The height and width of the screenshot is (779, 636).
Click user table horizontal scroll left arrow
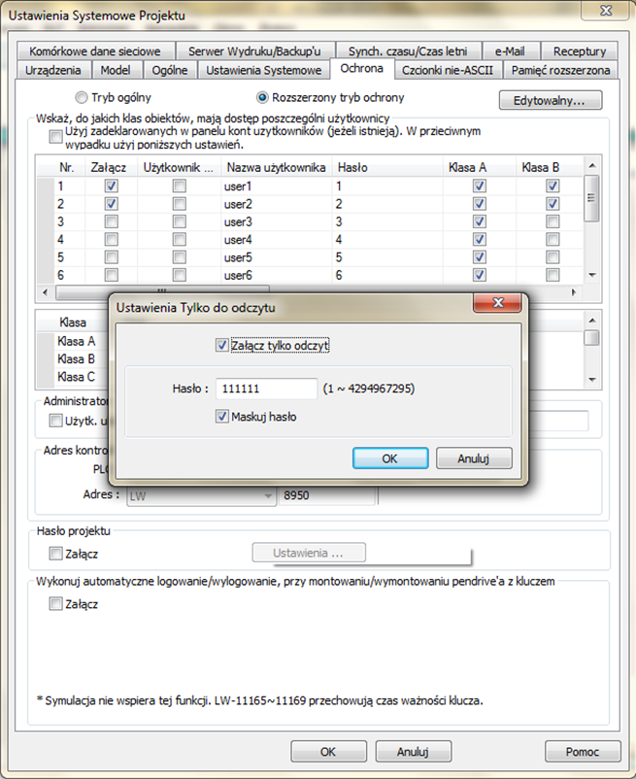pos(46,292)
